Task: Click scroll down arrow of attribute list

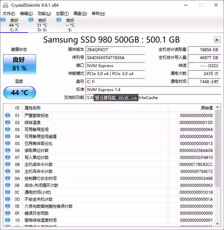Action: (217, 223)
